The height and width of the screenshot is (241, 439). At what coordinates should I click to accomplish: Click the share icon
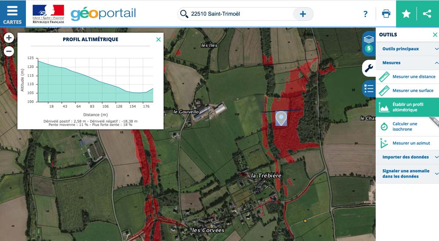(427, 14)
